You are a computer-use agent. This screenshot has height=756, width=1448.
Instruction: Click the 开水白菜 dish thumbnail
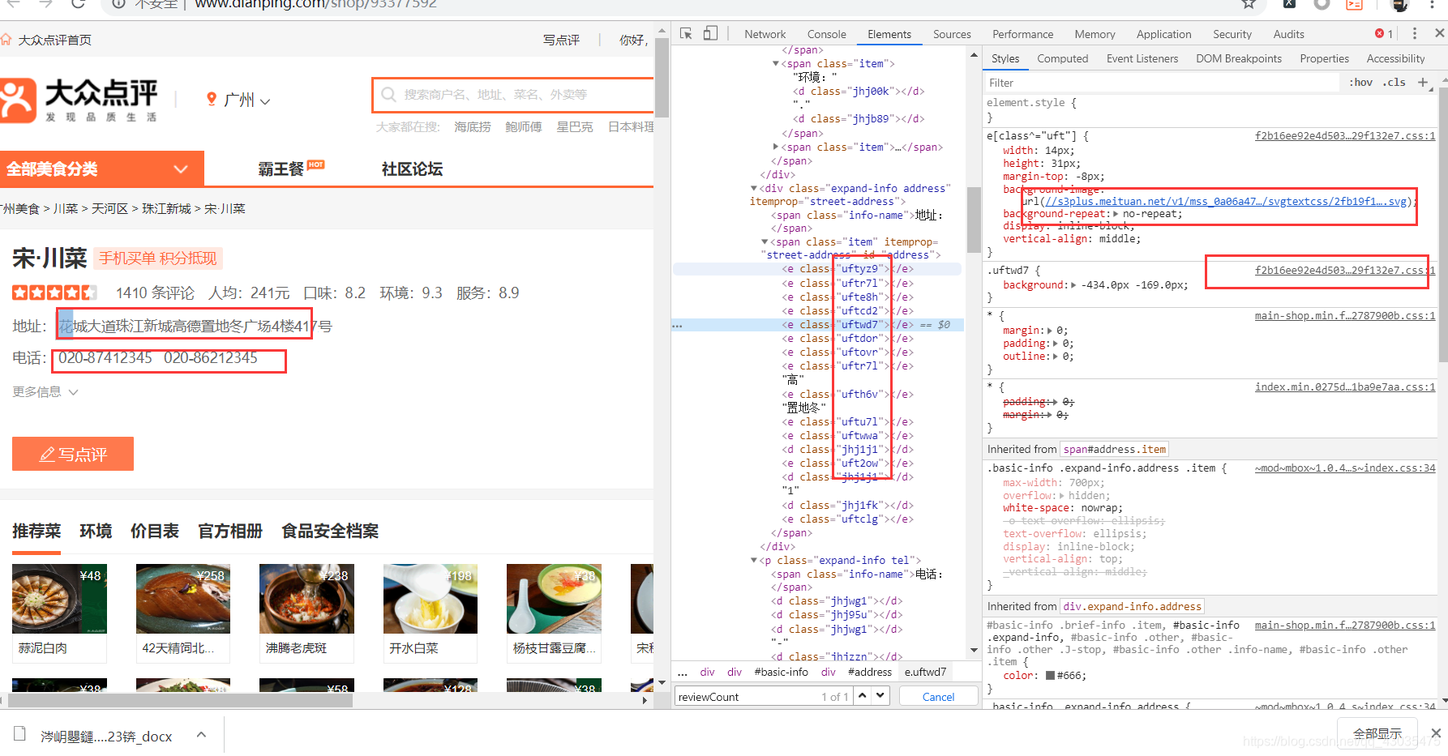pos(431,599)
